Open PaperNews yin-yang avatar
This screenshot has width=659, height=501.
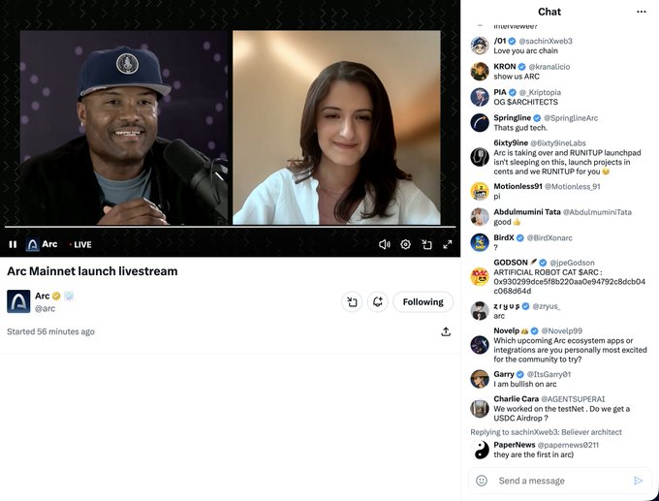(x=480, y=450)
